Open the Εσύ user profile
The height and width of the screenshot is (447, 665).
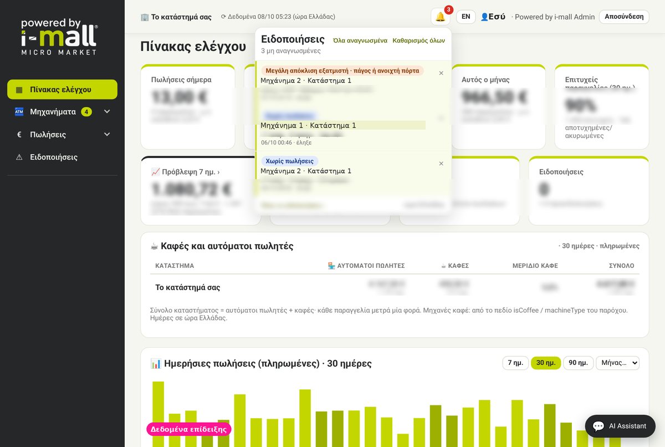[493, 17]
